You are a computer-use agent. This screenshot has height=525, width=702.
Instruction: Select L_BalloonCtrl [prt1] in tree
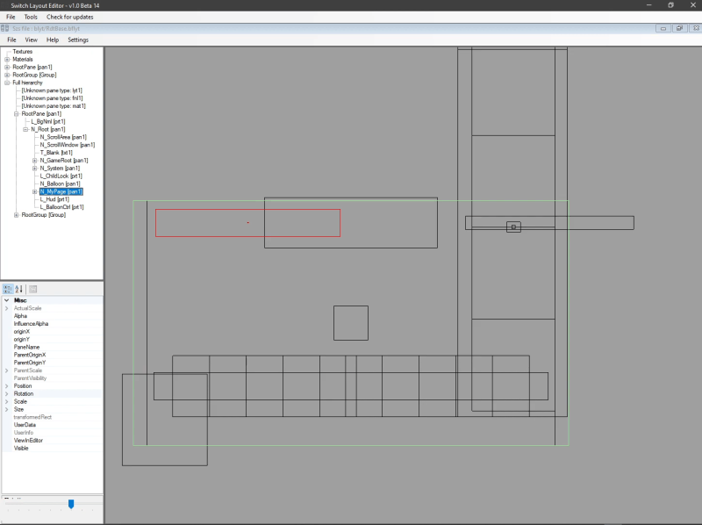coord(61,207)
